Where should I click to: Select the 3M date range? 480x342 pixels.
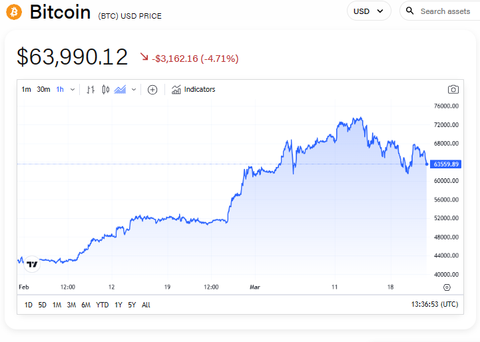point(71,305)
